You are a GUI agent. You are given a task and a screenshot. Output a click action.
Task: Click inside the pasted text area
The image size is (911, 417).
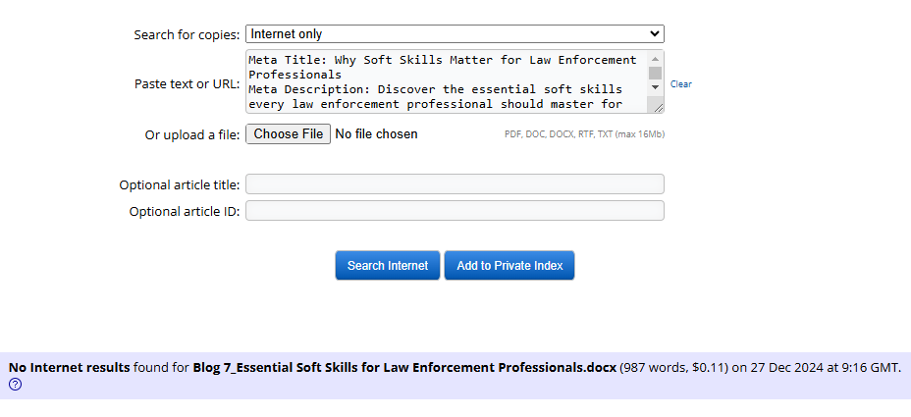click(447, 81)
